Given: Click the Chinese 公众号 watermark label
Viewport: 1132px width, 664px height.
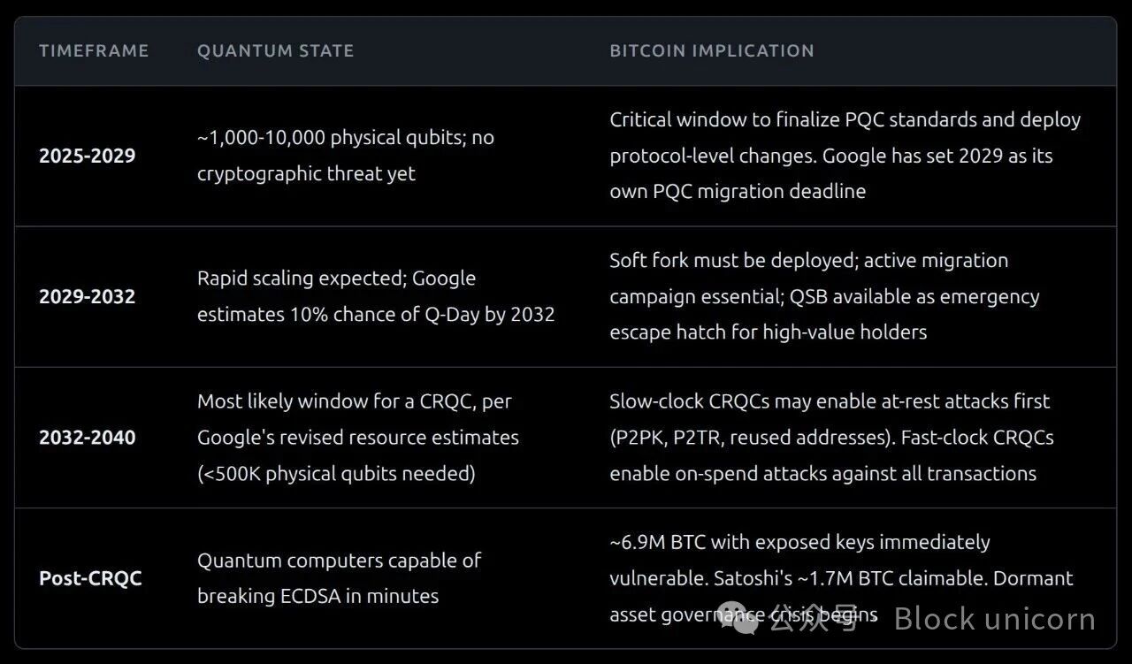Looking at the screenshot, I should coord(814,619).
